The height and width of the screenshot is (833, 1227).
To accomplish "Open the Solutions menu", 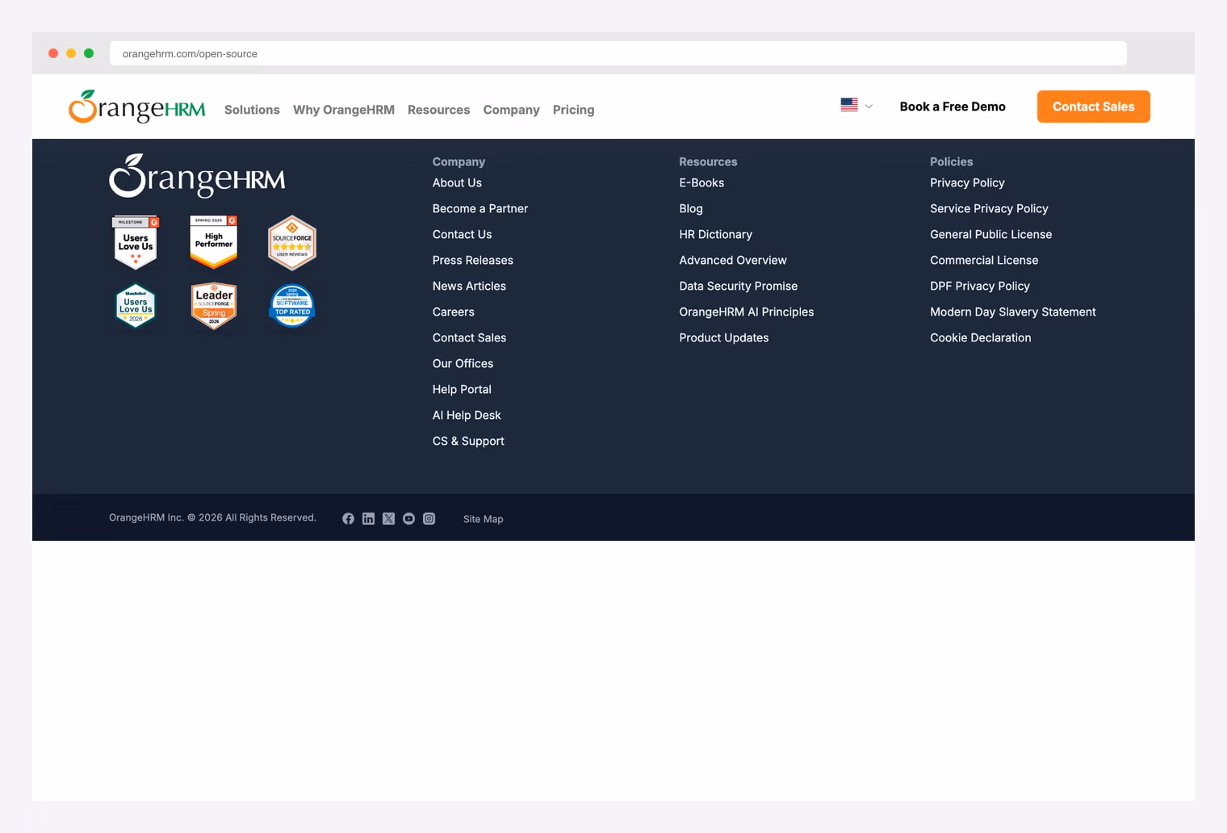I will coord(252,110).
